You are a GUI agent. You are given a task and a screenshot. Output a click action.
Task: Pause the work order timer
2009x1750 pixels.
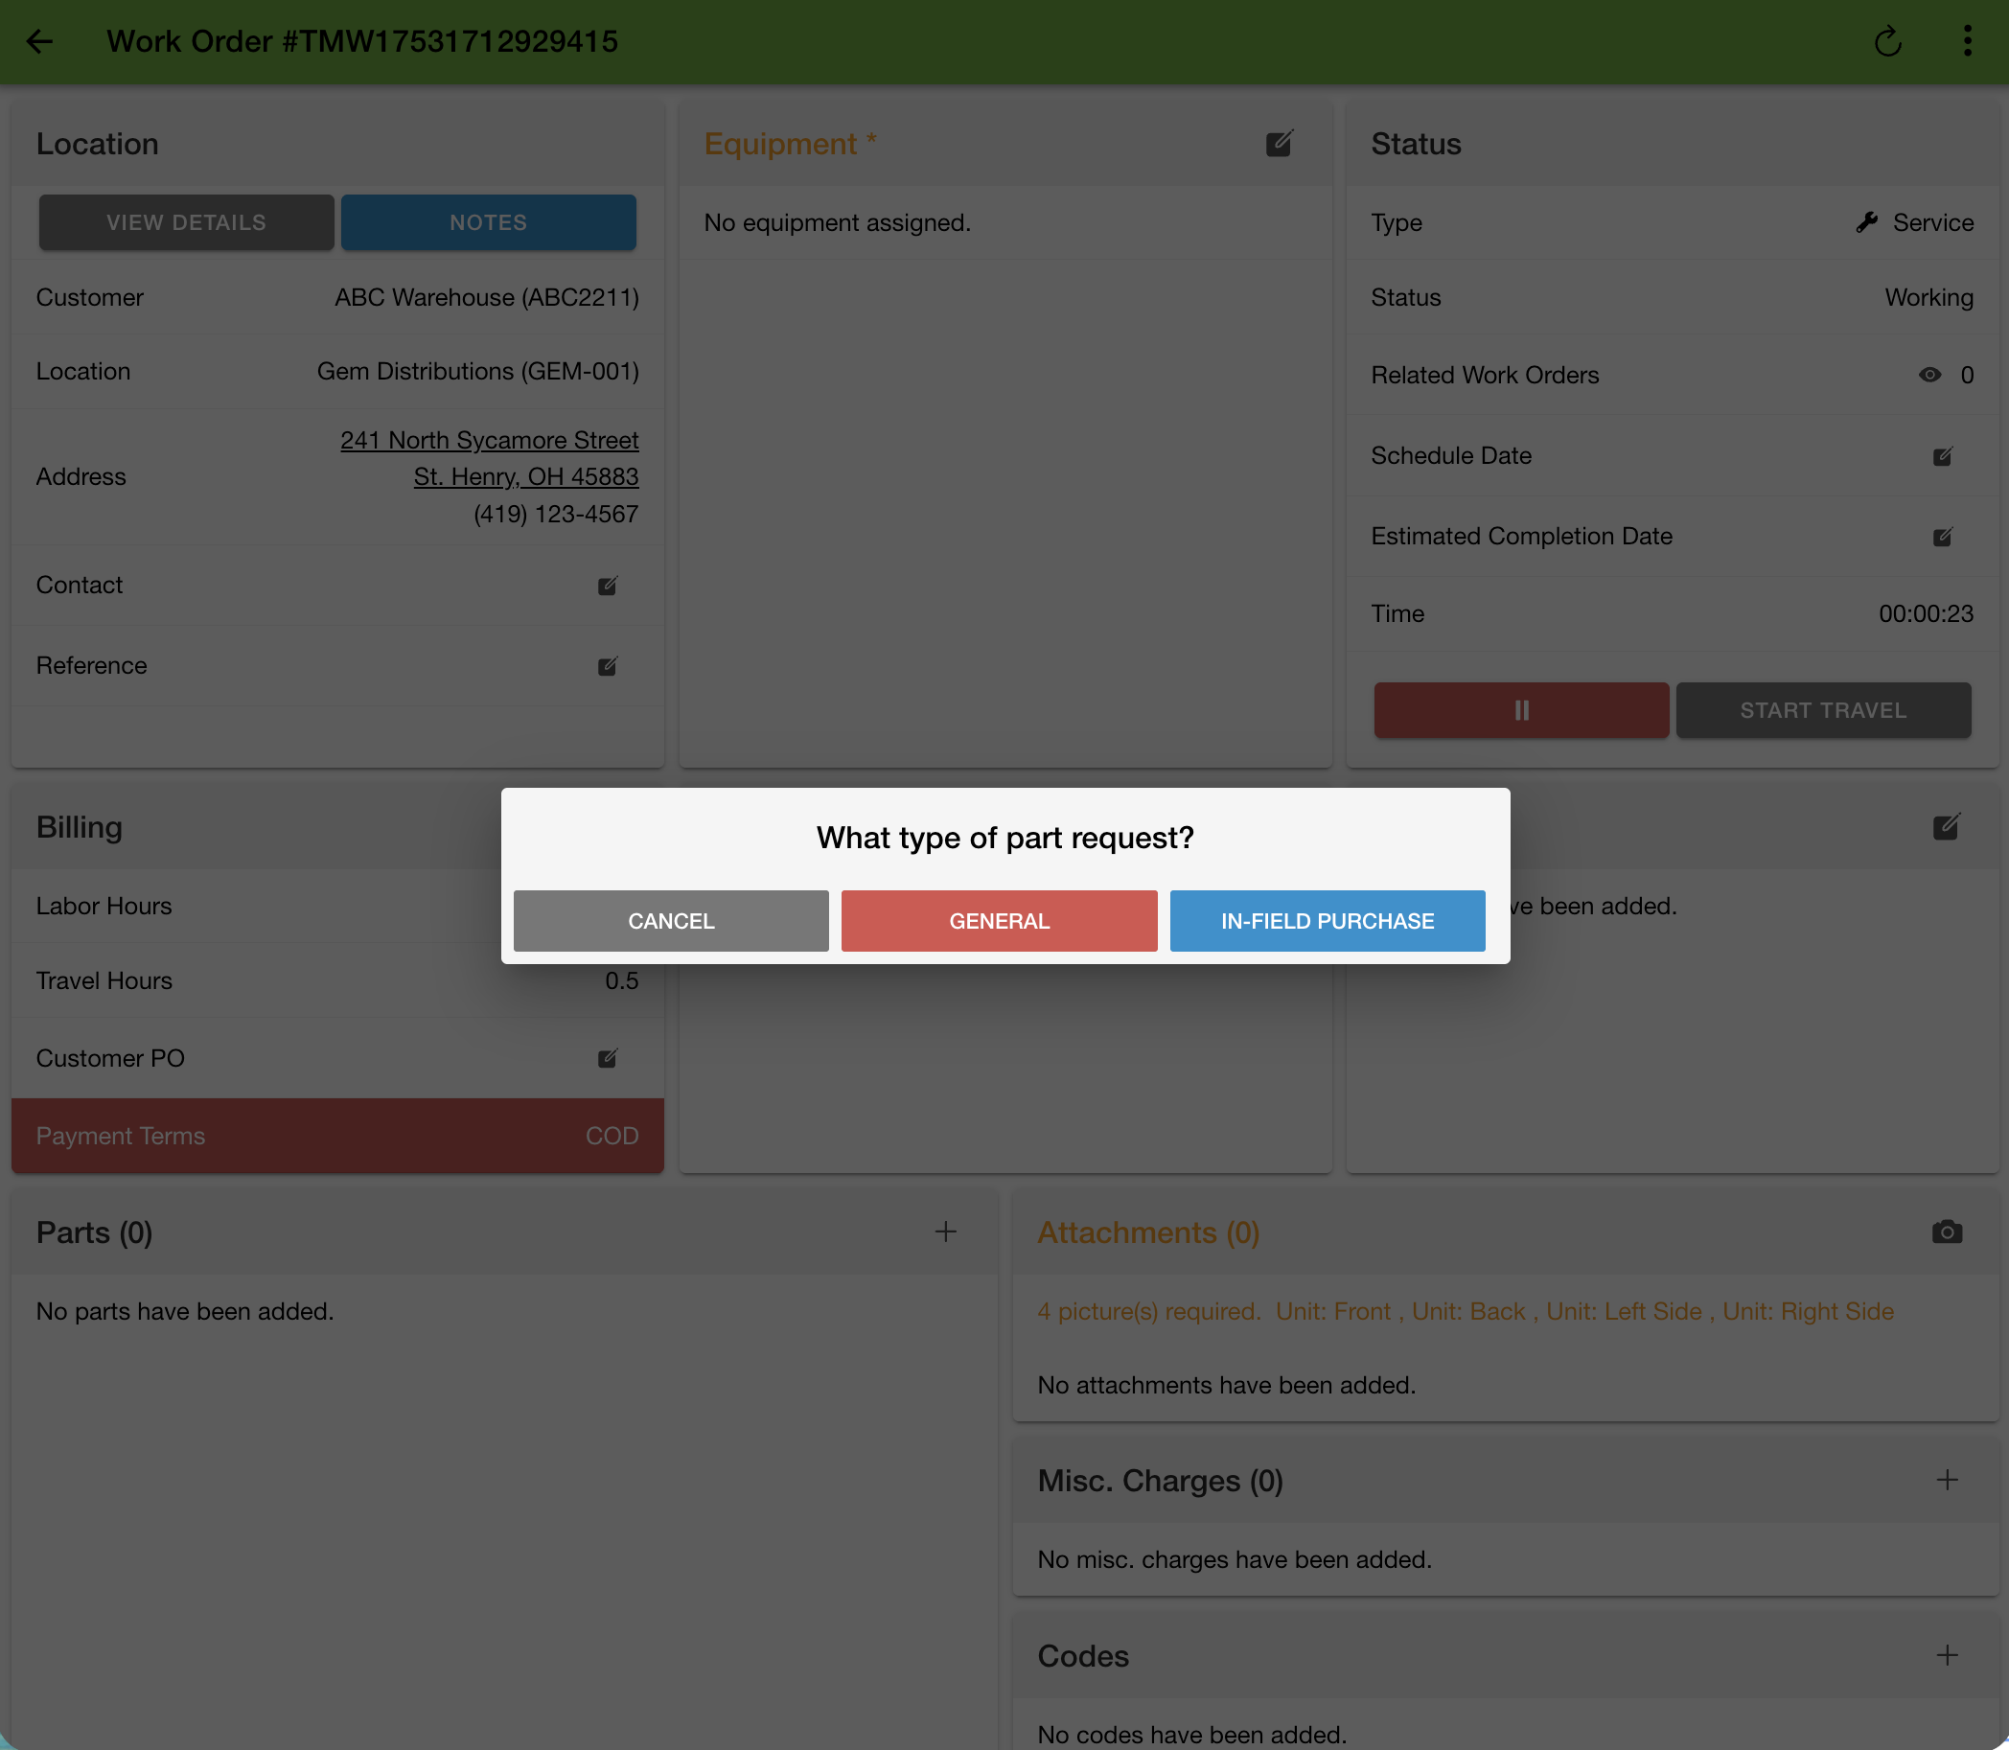pyautogui.click(x=1521, y=710)
